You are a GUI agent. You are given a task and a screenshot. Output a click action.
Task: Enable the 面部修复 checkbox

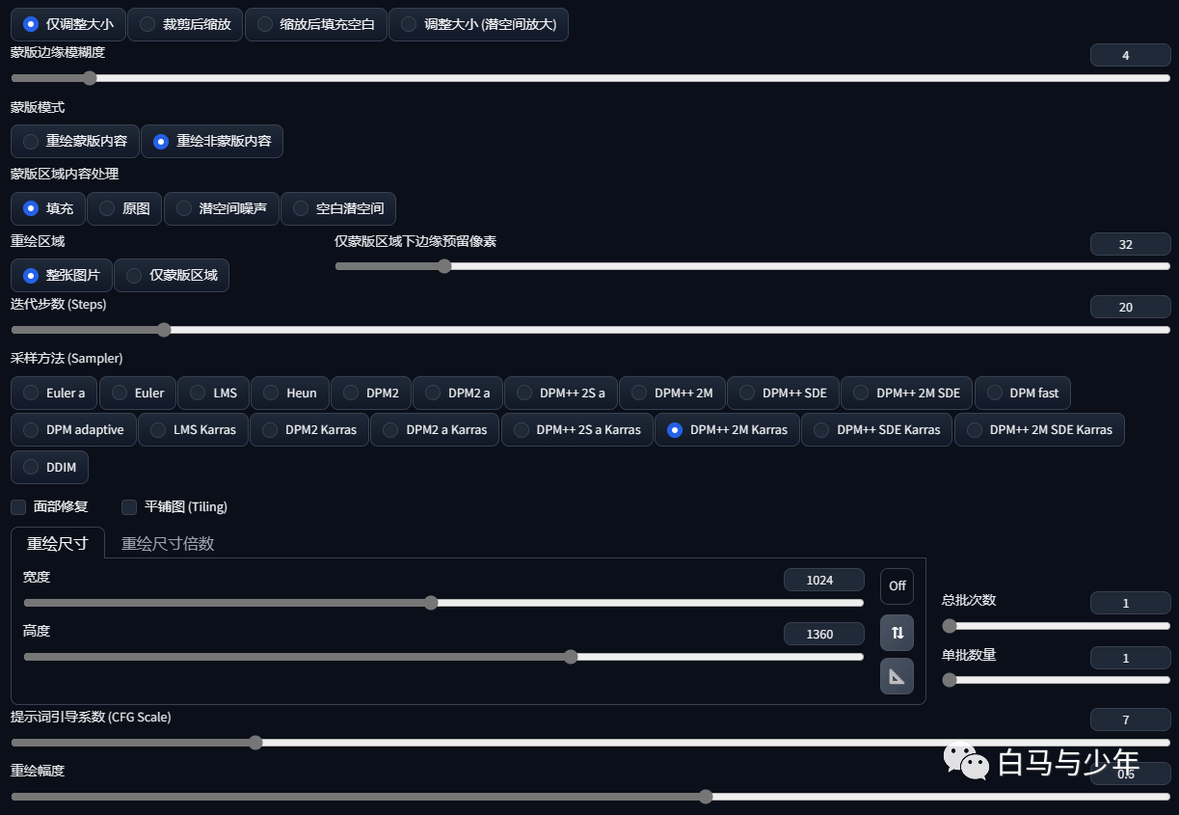(x=18, y=506)
